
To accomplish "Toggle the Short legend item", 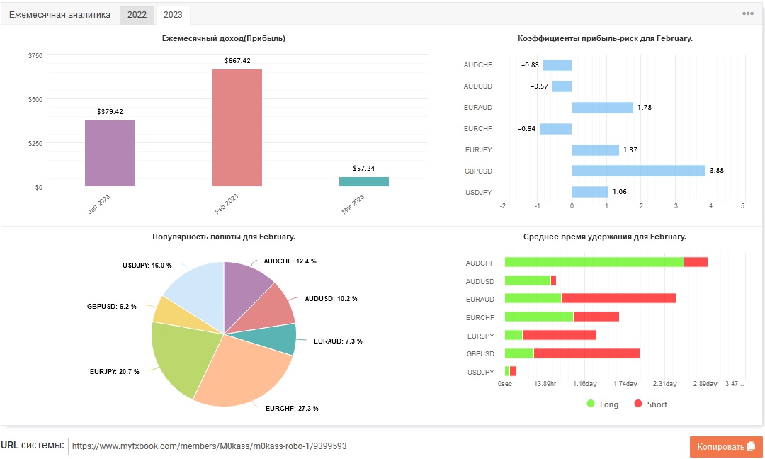I will point(650,404).
